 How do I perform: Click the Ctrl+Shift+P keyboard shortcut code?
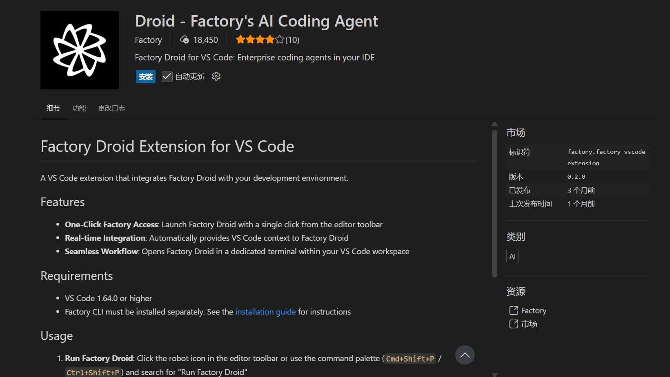pyautogui.click(x=93, y=373)
